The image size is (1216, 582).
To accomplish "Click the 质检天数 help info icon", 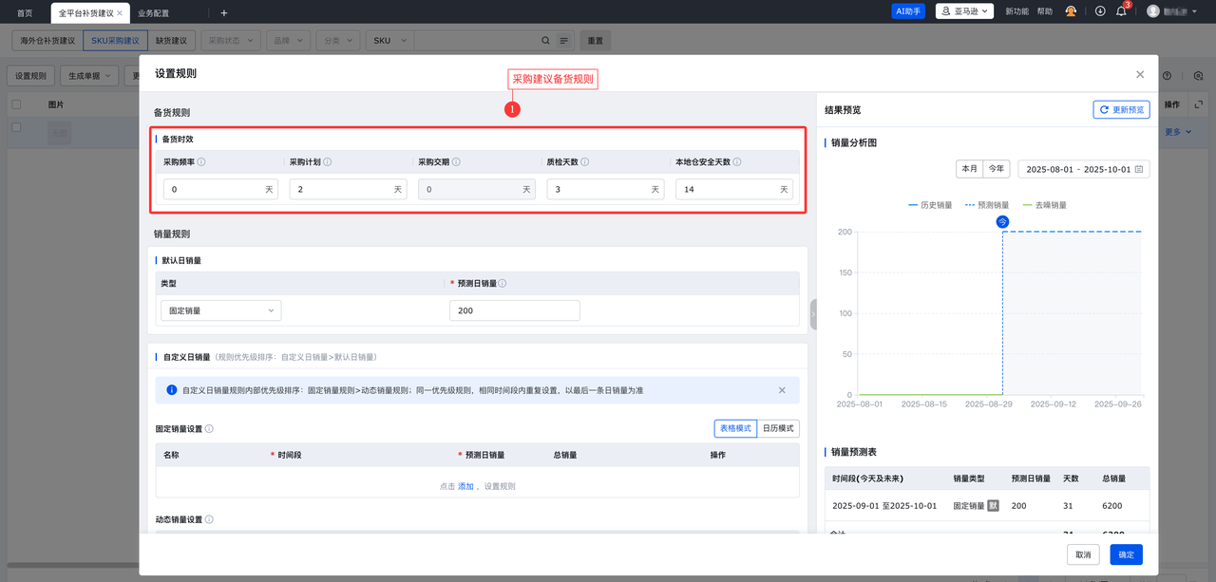I will coord(586,162).
